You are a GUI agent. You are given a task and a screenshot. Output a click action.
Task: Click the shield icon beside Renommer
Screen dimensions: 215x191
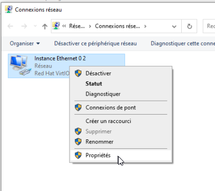[78, 142]
